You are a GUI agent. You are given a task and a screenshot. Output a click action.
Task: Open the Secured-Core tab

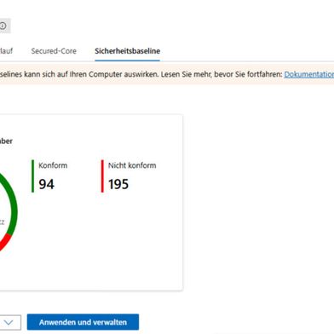54,51
